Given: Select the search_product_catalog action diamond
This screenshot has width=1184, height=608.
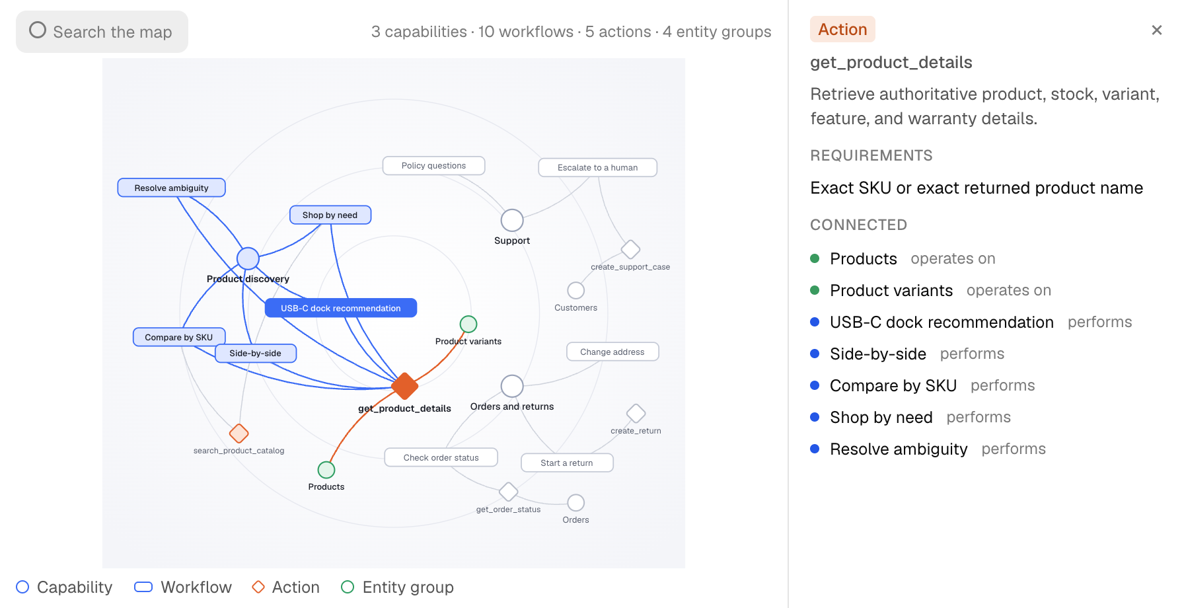Looking at the screenshot, I should [239, 434].
